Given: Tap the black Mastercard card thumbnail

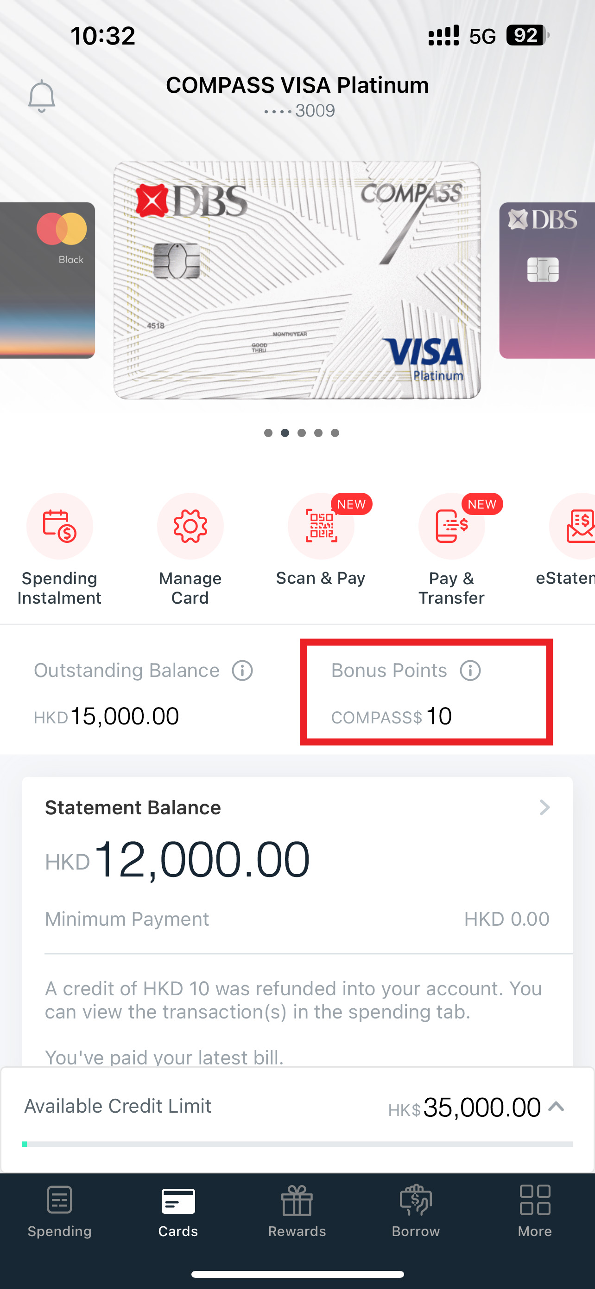Looking at the screenshot, I should [x=47, y=280].
